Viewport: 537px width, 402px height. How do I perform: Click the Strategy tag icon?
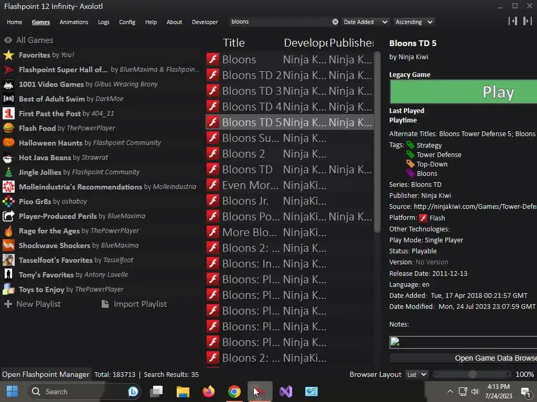pos(410,146)
